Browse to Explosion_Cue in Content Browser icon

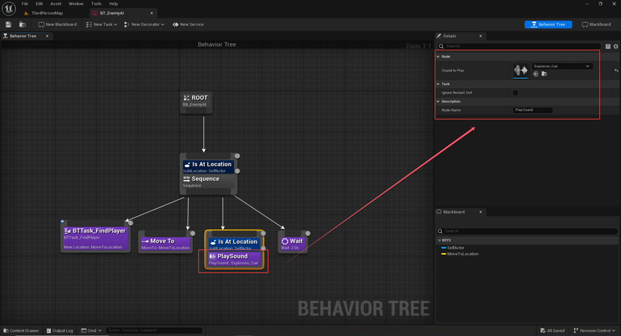coord(545,74)
